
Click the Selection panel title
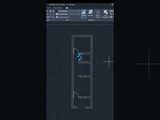coord(91,20)
